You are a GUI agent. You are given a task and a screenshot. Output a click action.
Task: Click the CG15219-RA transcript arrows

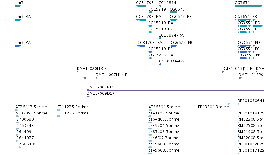pos(150,26)
